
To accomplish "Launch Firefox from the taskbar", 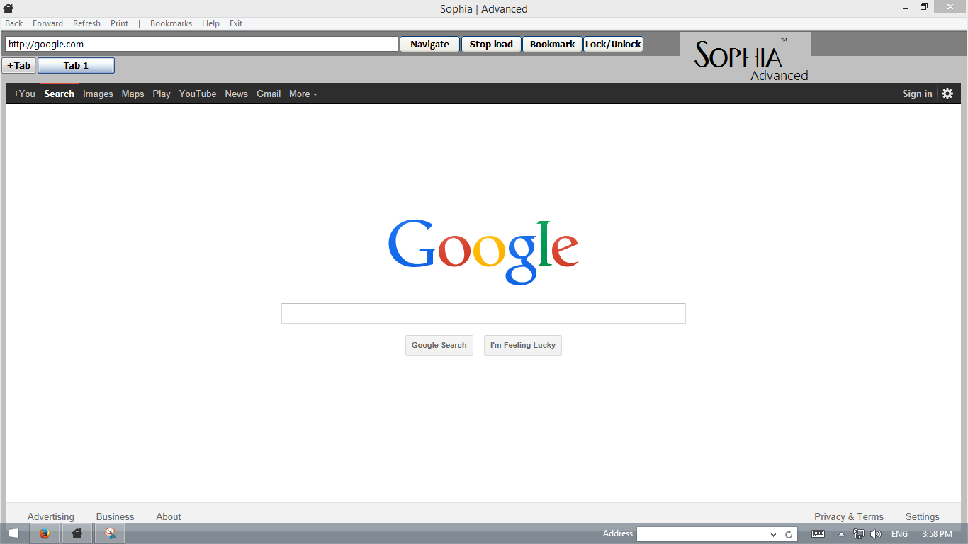I will click(x=44, y=533).
